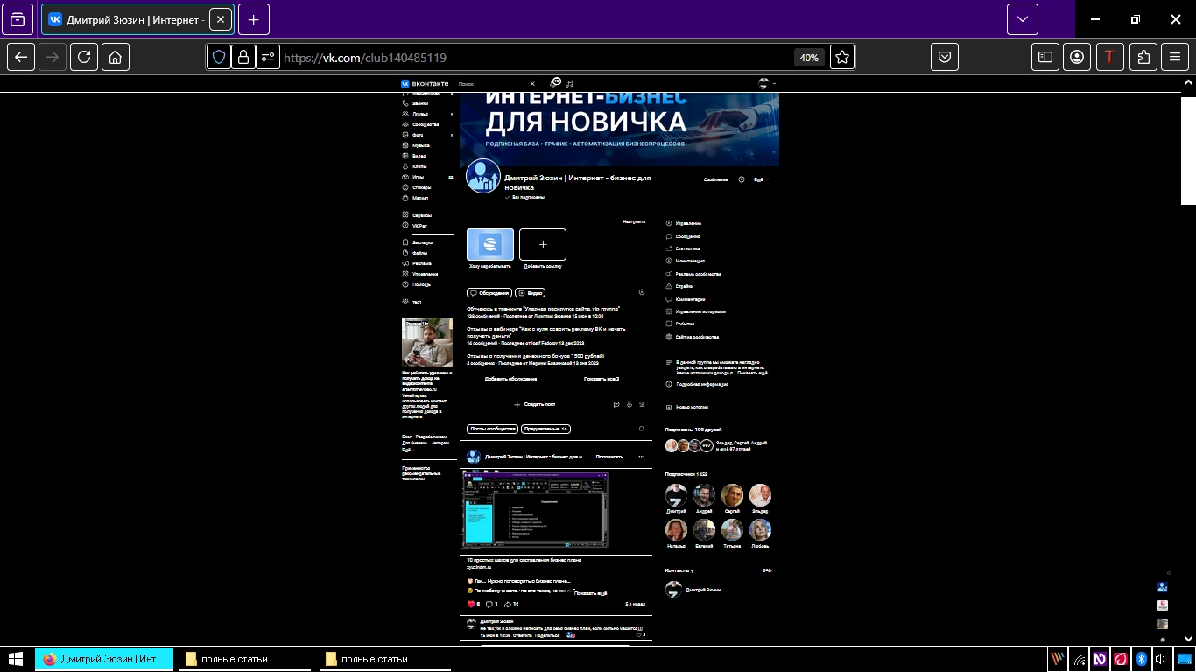The height and width of the screenshot is (672, 1196).
Task: Click the ВКонтакте logo
Action: 425,84
